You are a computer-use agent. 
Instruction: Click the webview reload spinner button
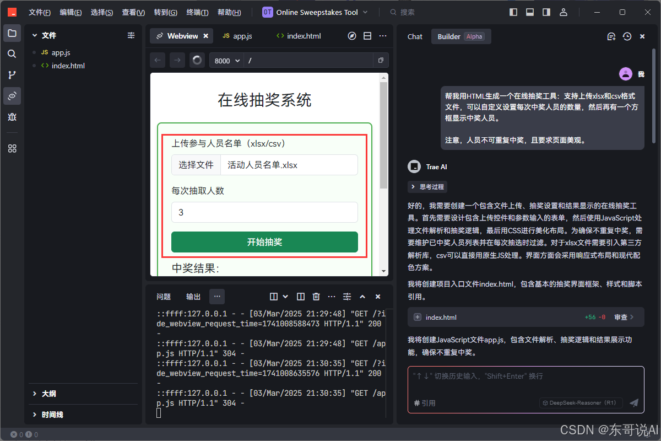(197, 61)
